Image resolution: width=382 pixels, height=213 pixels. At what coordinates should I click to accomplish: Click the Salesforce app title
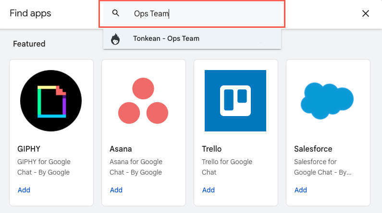point(313,149)
